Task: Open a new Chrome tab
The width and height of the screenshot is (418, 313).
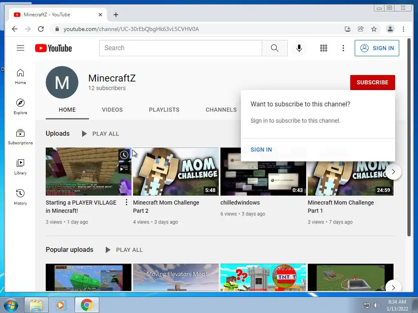Action: coord(116,15)
